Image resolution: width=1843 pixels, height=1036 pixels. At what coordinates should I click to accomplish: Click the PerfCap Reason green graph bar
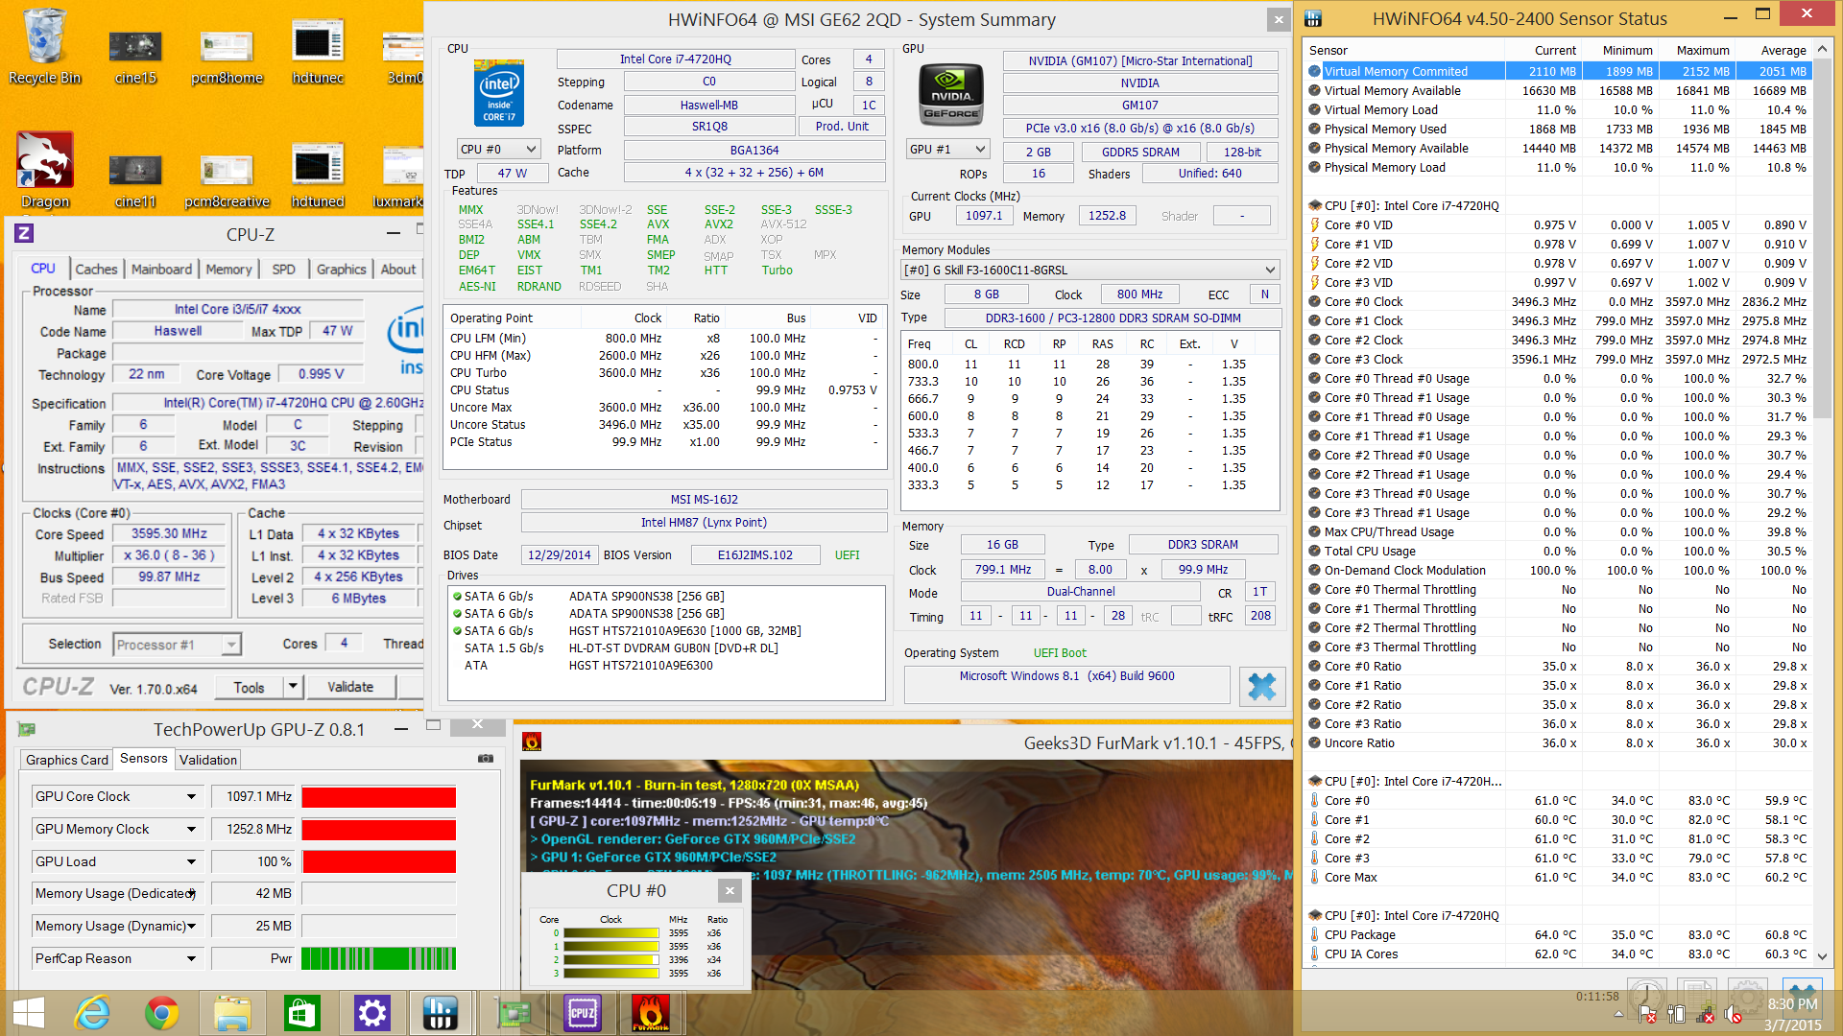pos(379,958)
